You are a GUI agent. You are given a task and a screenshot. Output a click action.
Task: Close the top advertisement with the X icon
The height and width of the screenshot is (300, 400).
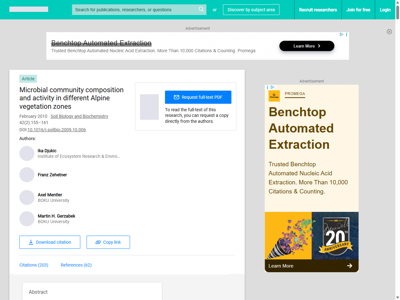pyautogui.click(x=389, y=32)
